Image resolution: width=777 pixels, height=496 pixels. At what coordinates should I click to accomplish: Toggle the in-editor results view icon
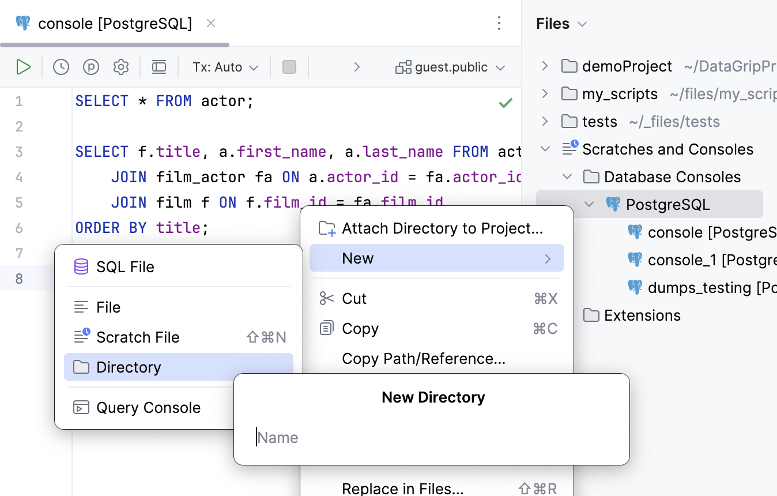pos(159,66)
